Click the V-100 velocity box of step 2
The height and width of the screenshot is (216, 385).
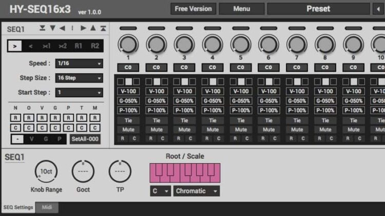click(x=157, y=91)
